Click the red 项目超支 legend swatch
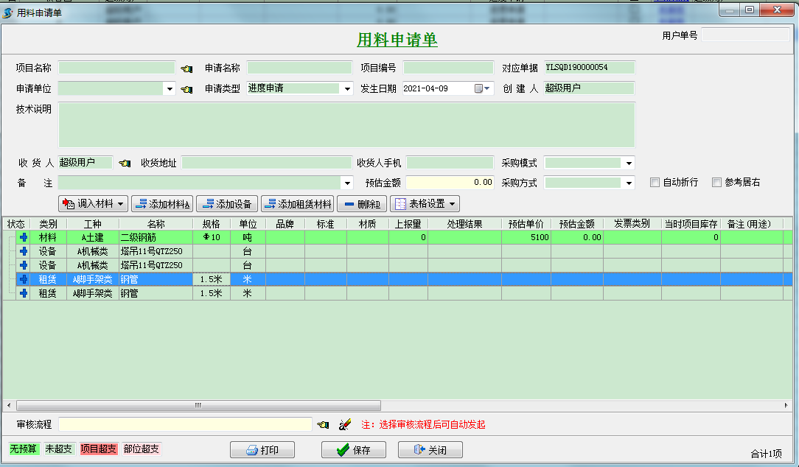799x467 pixels. 99,449
